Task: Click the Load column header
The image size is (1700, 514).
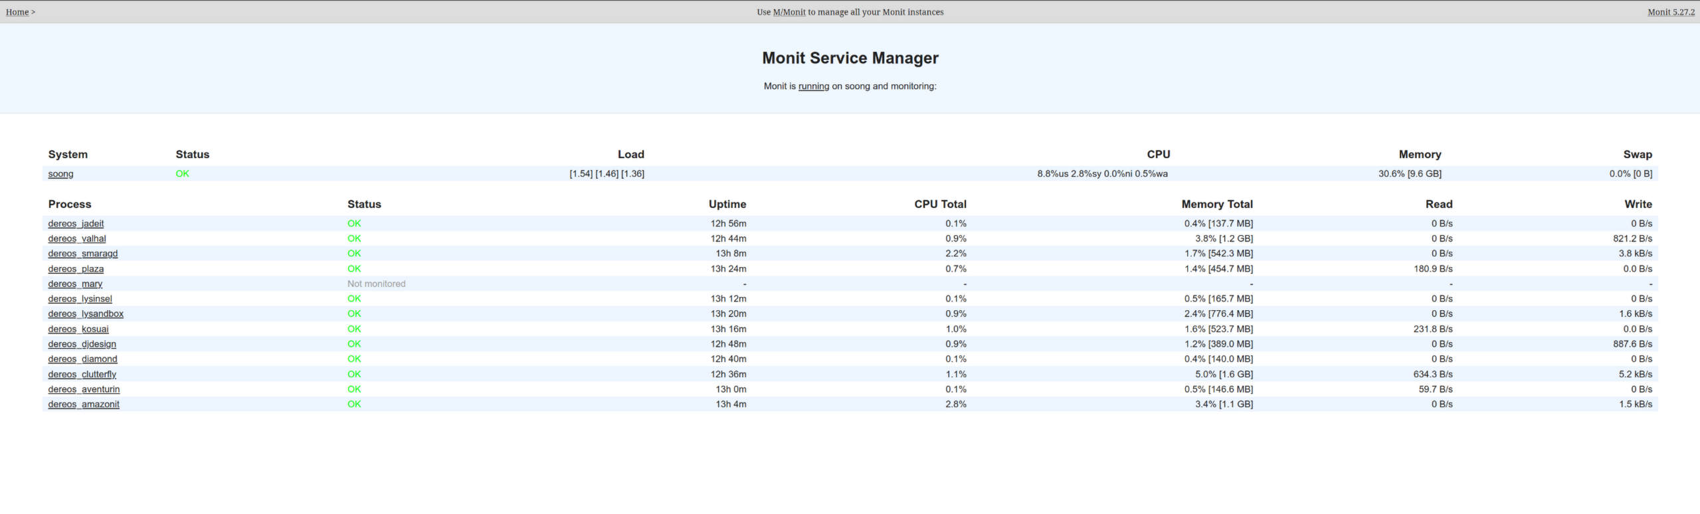Action: 631,154
